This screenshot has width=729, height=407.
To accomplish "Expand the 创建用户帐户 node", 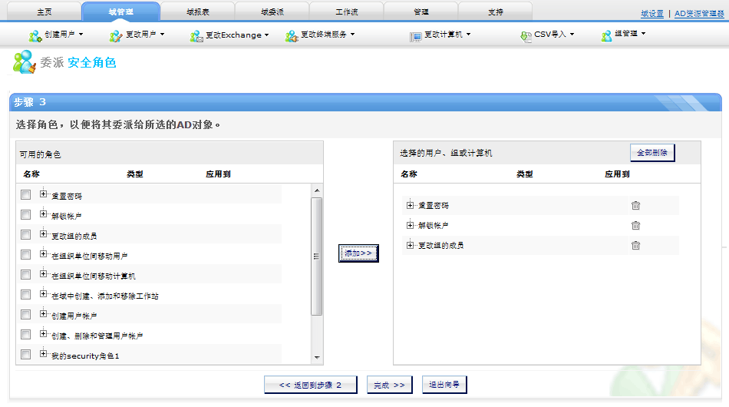I will [x=43, y=313].
